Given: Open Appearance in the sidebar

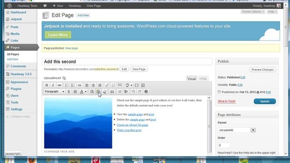Looking at the screenshot, I should [x=19, y=82].
